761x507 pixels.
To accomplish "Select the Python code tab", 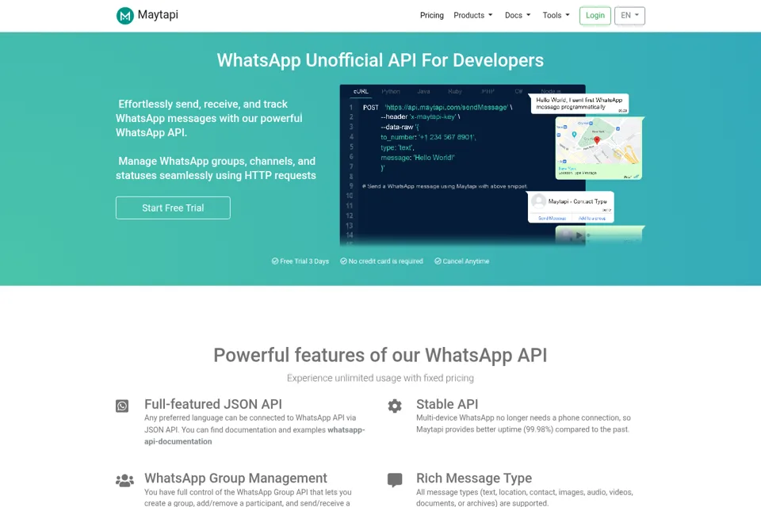I will 391,91.
